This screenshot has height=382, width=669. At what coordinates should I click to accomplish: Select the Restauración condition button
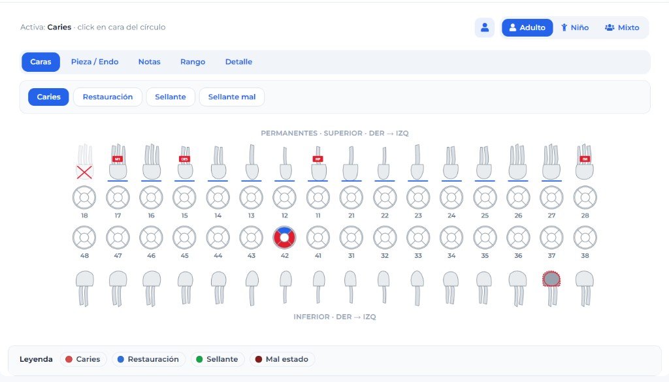coord(108,97)
